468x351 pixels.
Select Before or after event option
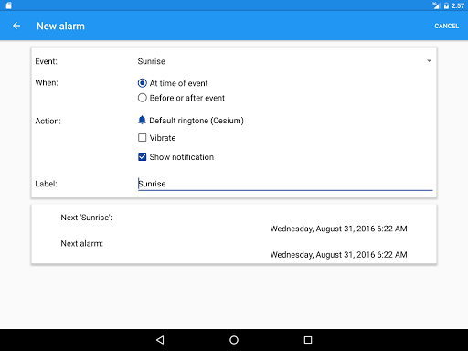tap(181, 98)
